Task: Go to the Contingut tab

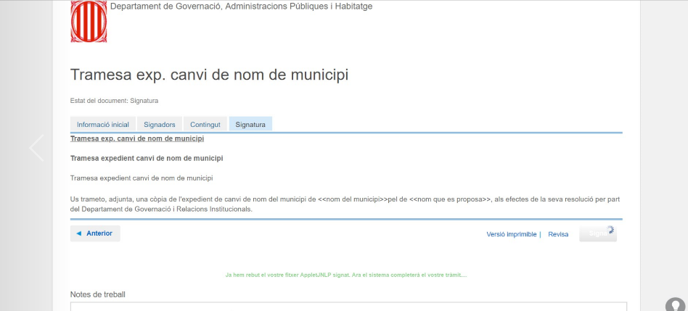Action: [205, 125]
